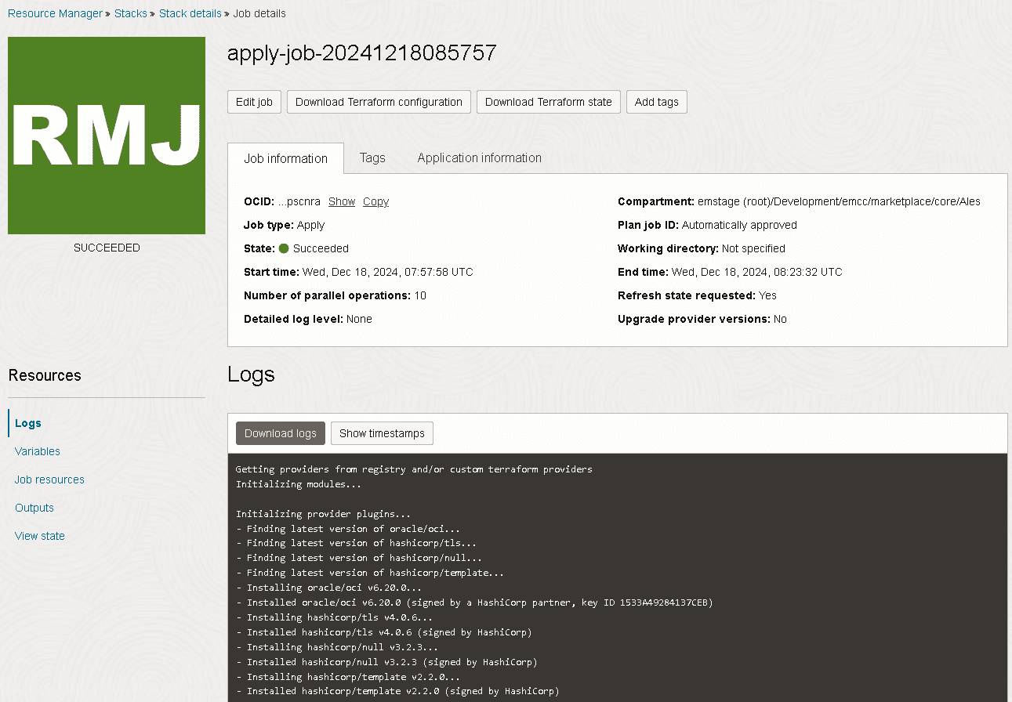This screenshot has height=702, width=1012.
Task: Click the log line Finding latest version of hashicorp/null
Action: pos(359,559)
